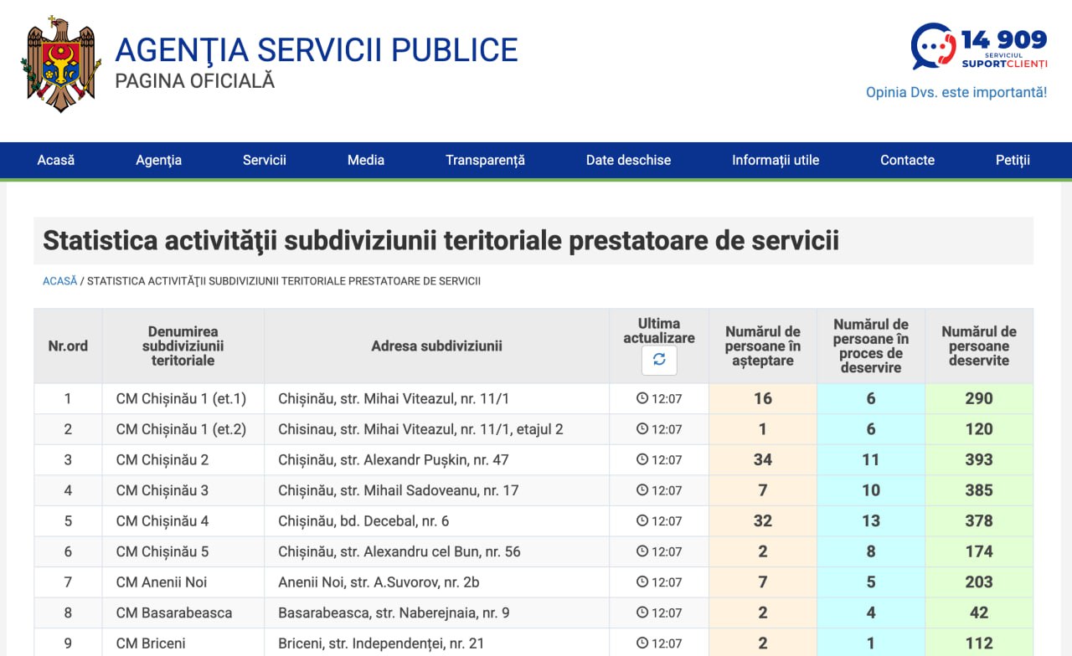1072x656 pixels.
Task: Click the Moldova coat of arms logo
Action: 61,64
